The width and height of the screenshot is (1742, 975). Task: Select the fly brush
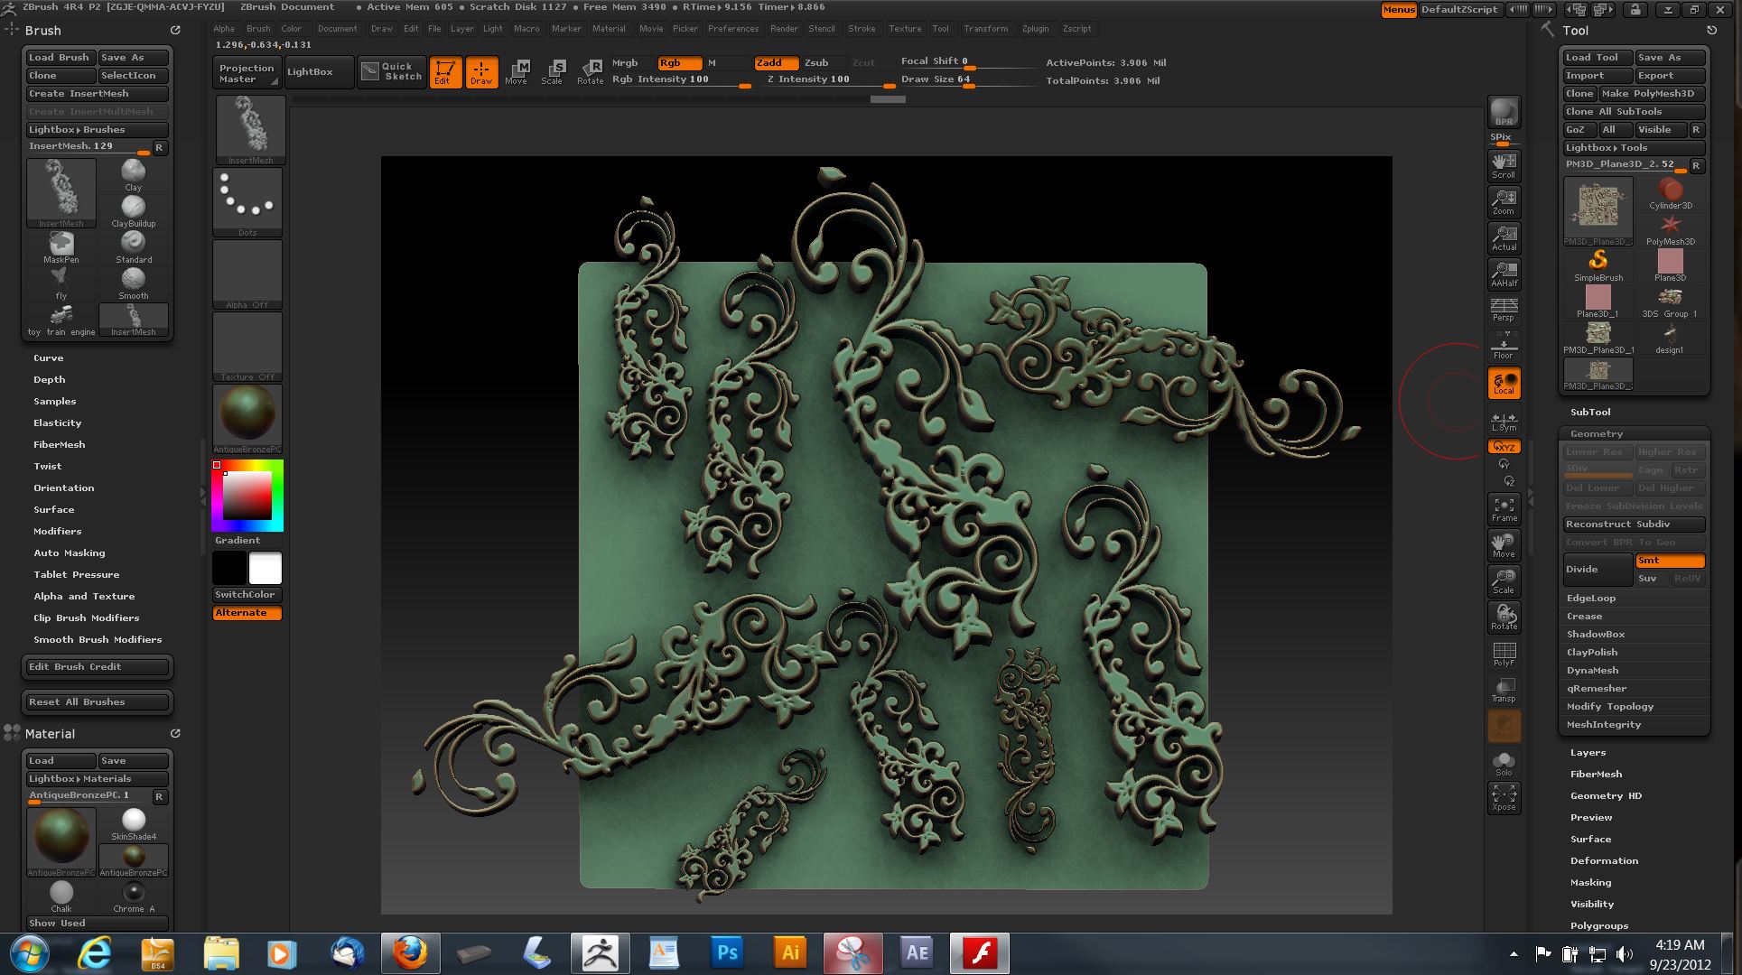(61, 283)
